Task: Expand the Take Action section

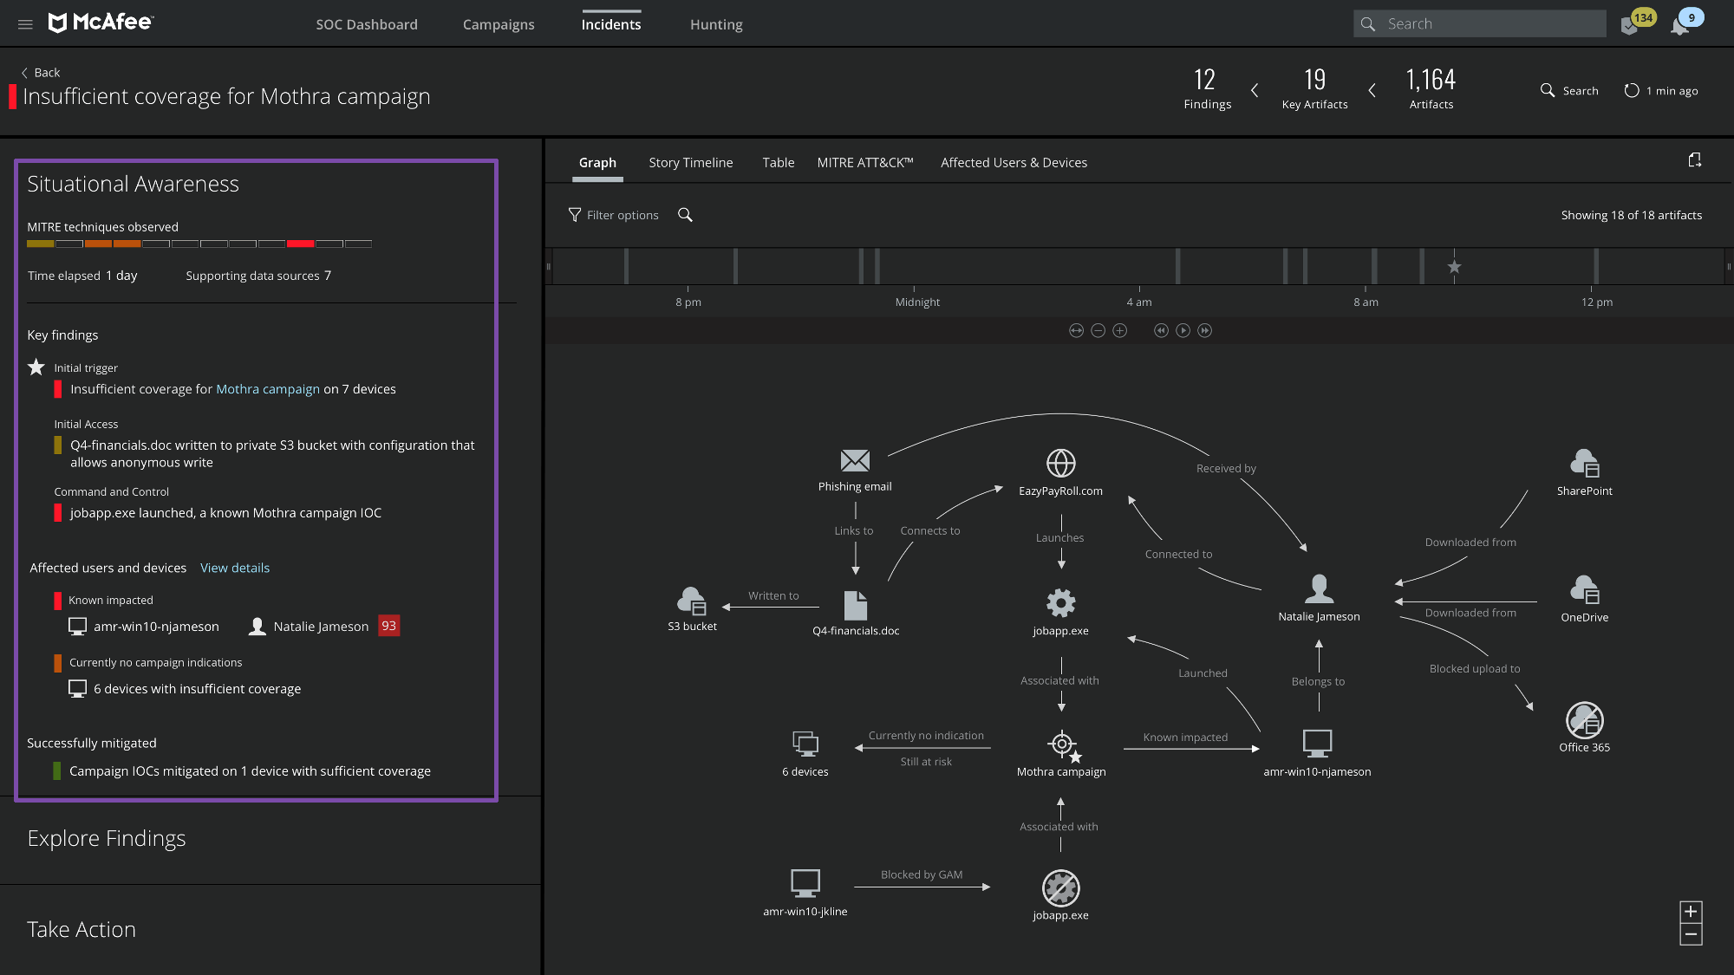Action: click(81, 929)
